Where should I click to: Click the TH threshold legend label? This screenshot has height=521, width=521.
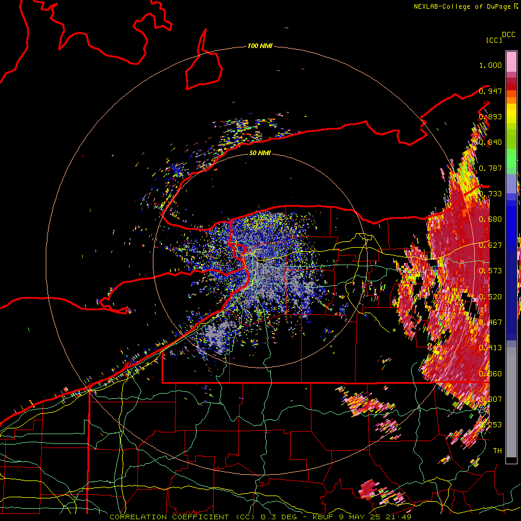[x=497, y=451]
